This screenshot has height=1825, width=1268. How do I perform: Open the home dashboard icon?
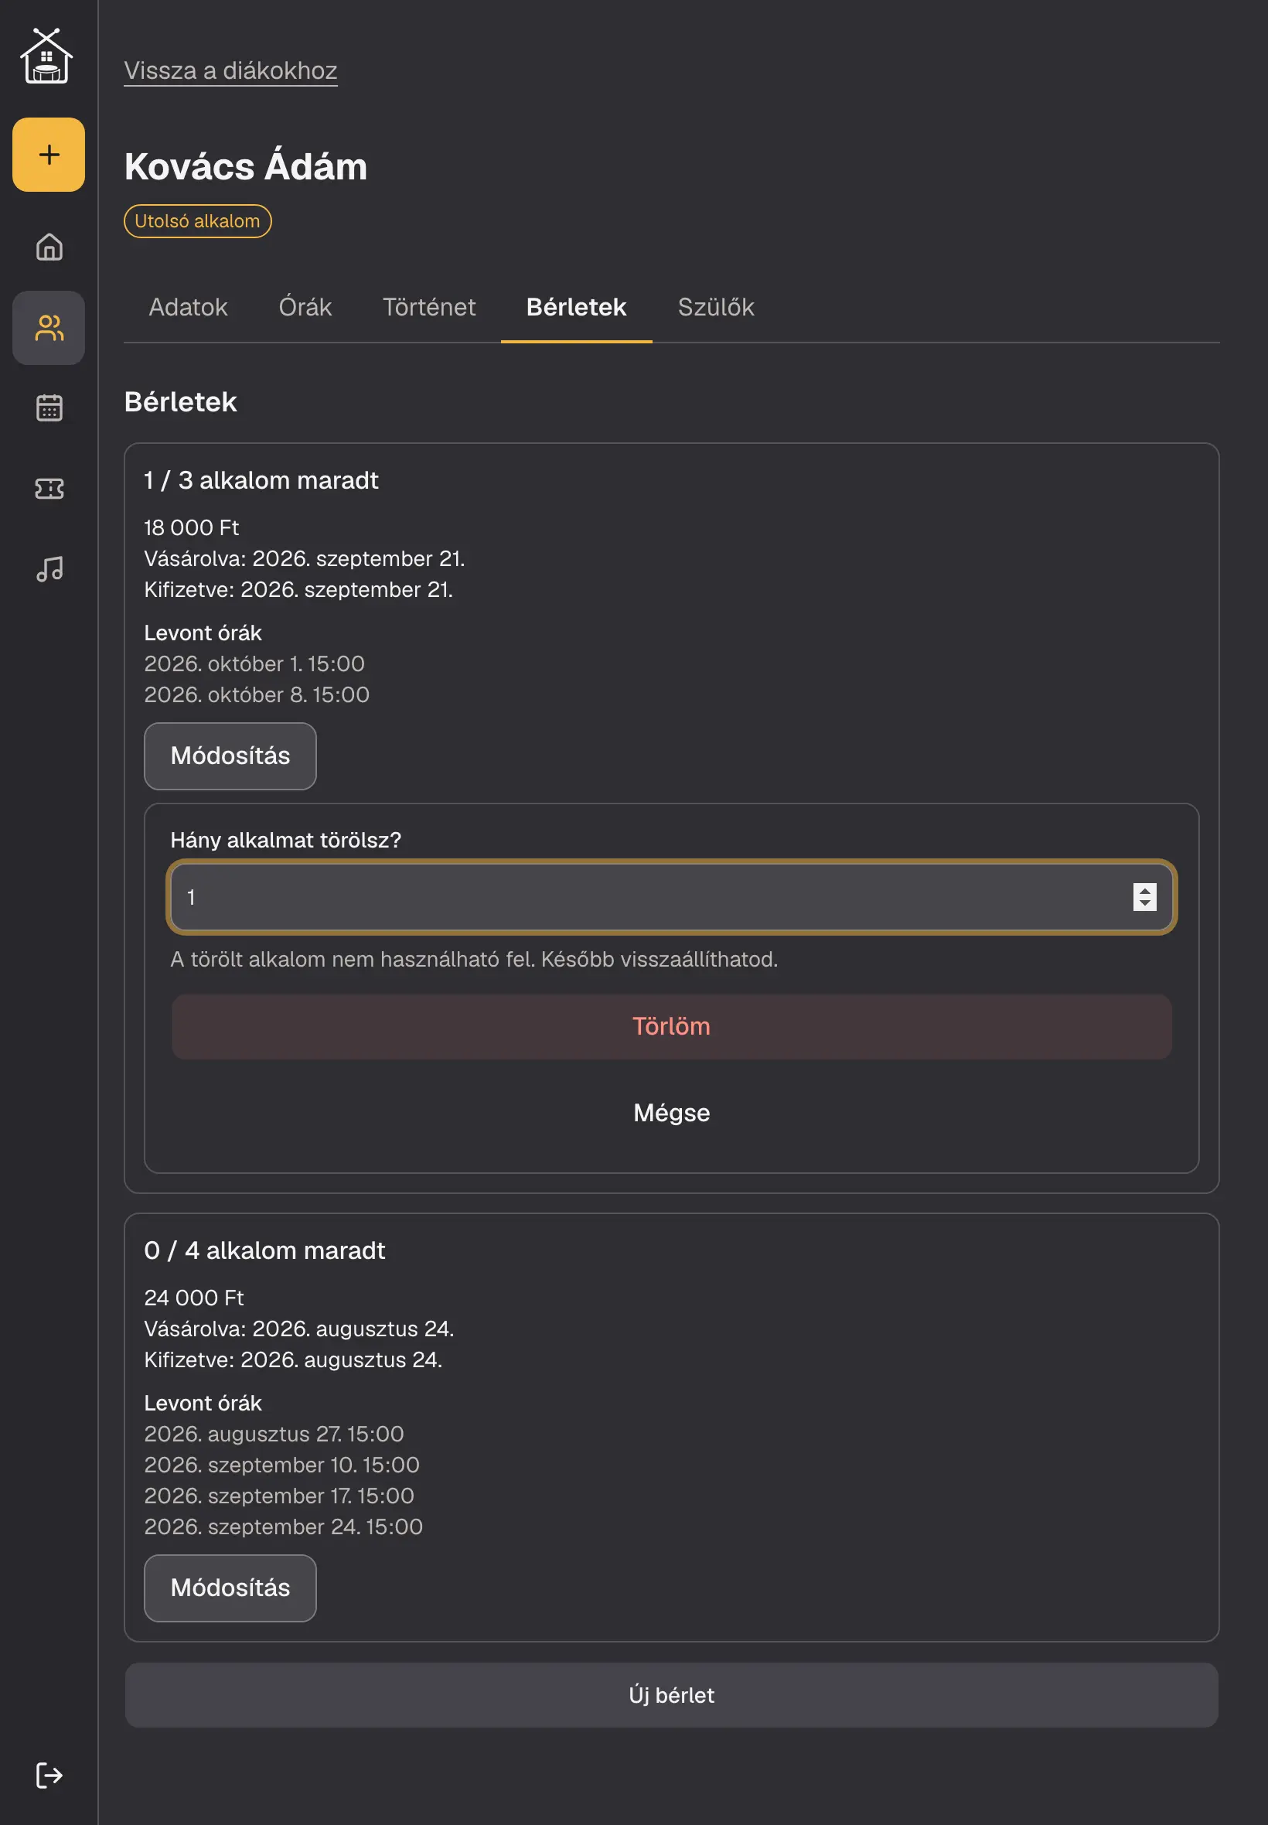[x=49, y=247]
